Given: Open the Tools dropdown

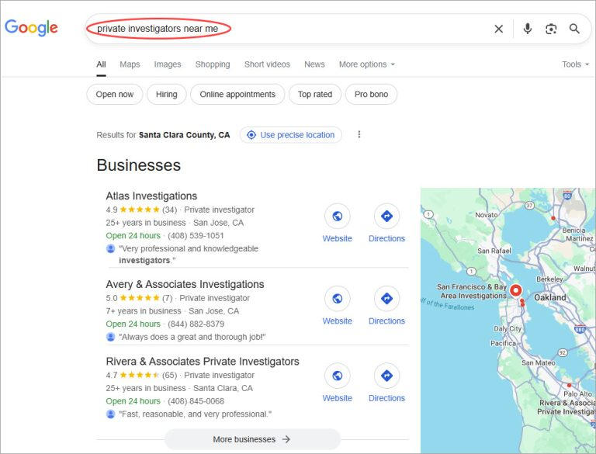Looking at the screenshot, I should (x=575, y=64).
